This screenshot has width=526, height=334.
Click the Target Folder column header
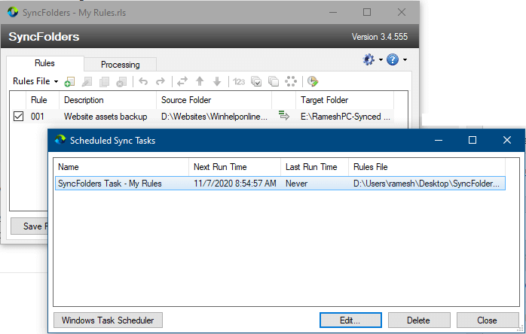tap(344, 100)
